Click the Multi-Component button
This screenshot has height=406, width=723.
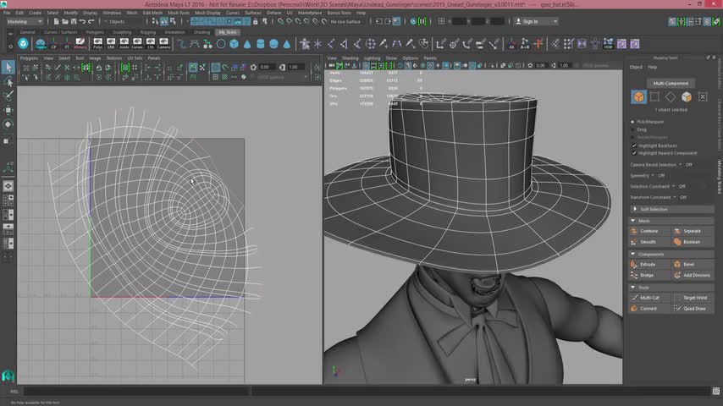[671, 83]
